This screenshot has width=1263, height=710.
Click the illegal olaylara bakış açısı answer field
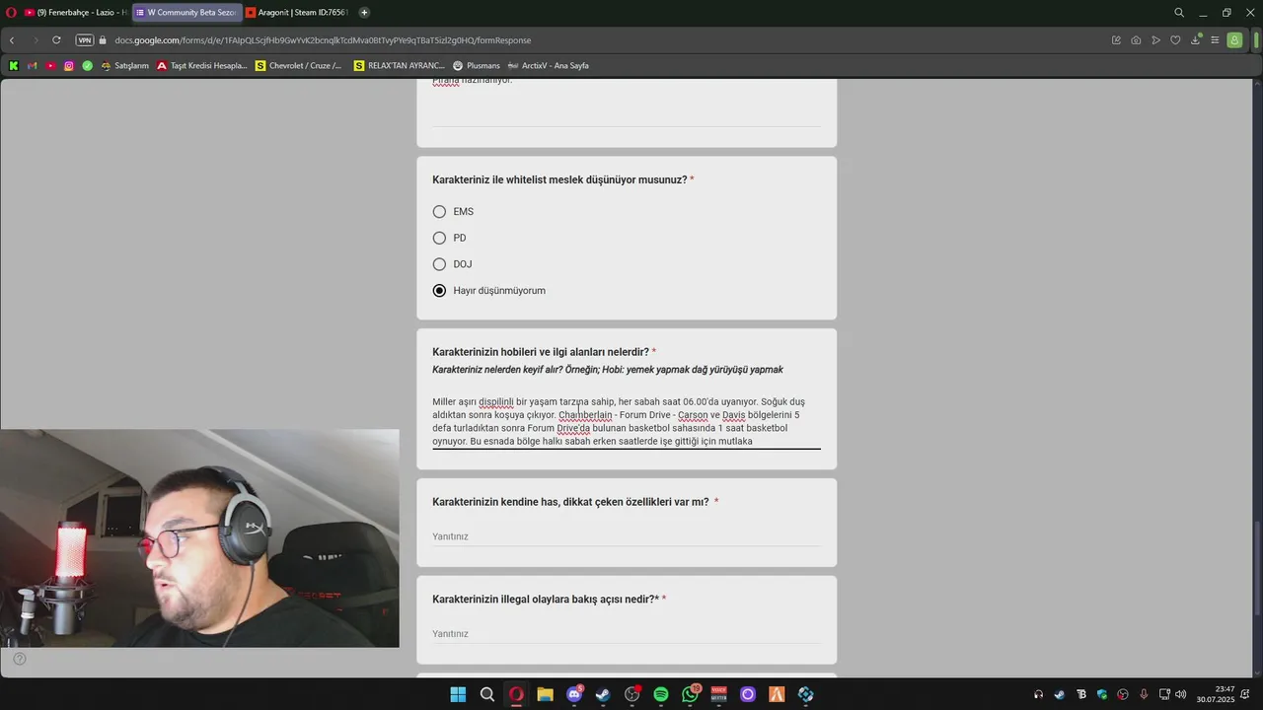[x=626, y=634]
